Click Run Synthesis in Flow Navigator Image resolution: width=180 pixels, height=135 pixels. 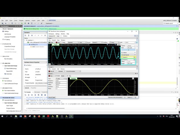coord(8,81)
